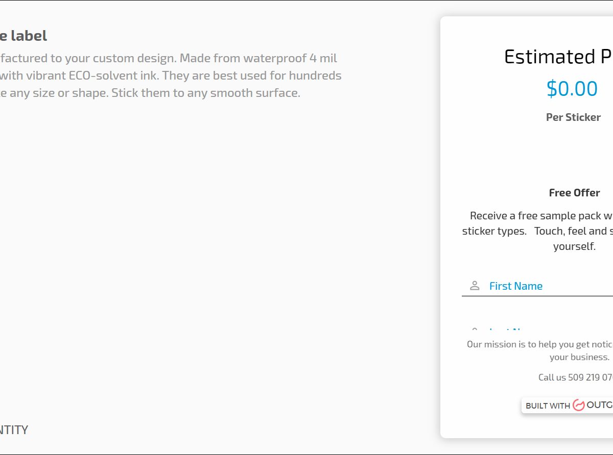Image resolution: width=613 pixels, height=455 pixels.
Task: Click the "your business." text
Action: [x=579, y=357]
